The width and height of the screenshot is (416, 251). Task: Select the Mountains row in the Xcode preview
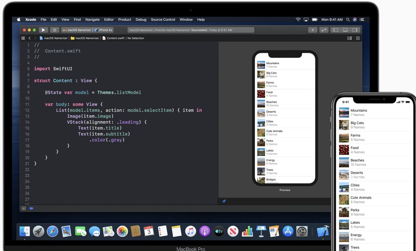[x=285, y=65]
